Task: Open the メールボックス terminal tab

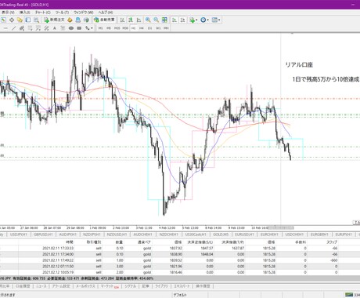Action: pyautogui.click(x=85, y=286)
